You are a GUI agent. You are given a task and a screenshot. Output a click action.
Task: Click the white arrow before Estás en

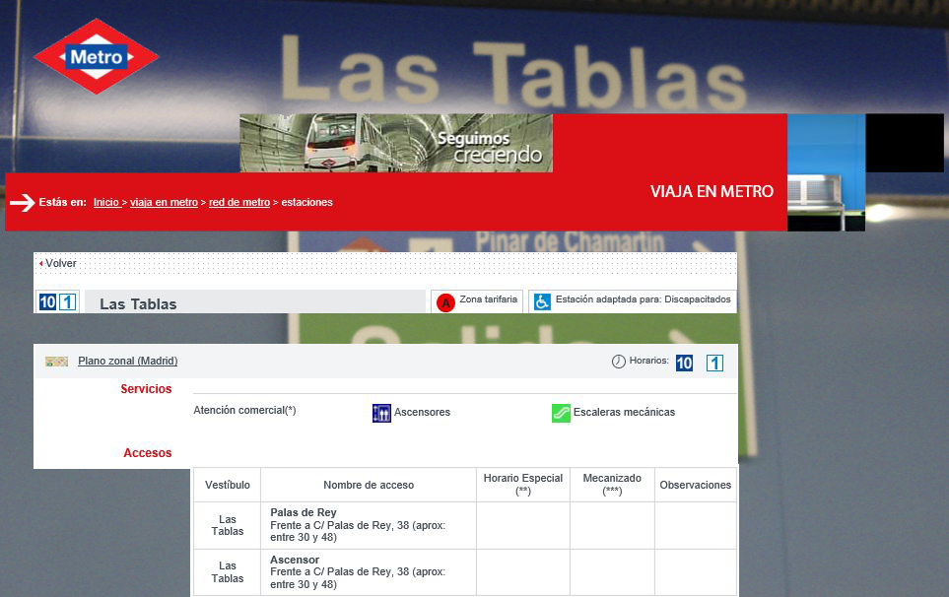(x=23, y=203)
